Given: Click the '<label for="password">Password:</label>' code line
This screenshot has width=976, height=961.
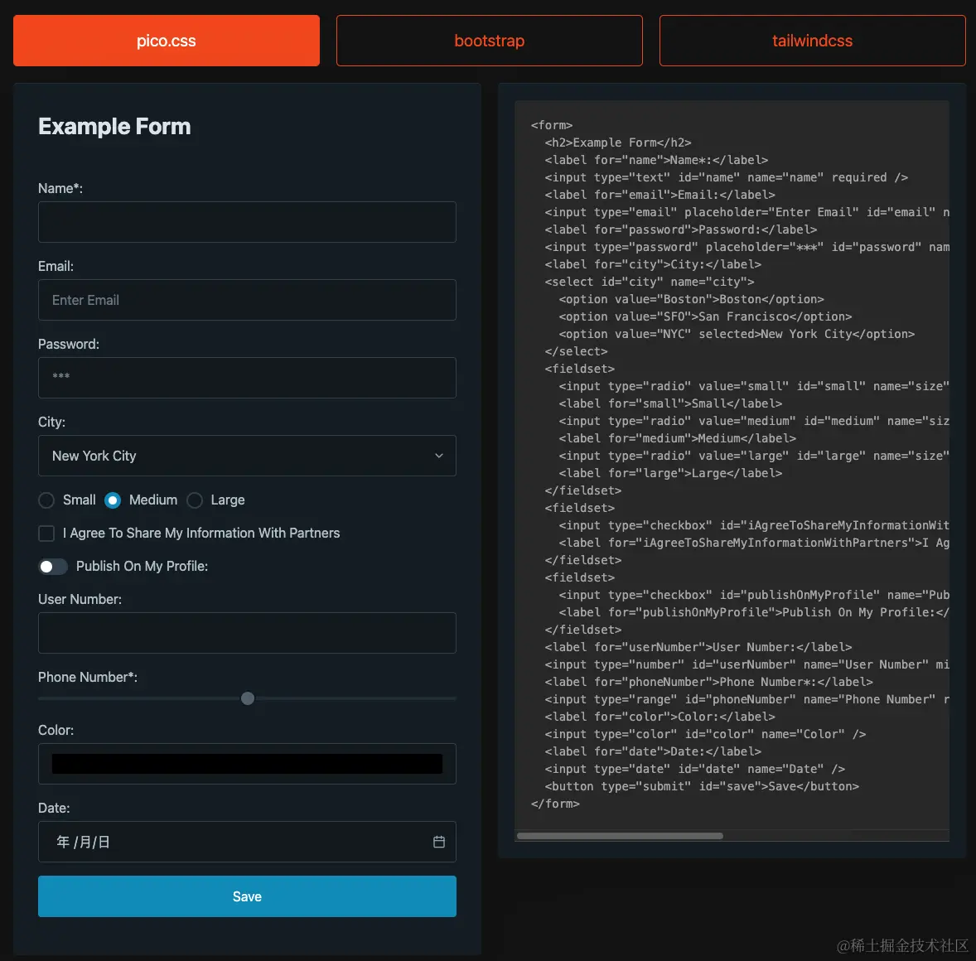Looking at the screenshot, I should click(x=681, y=229).
